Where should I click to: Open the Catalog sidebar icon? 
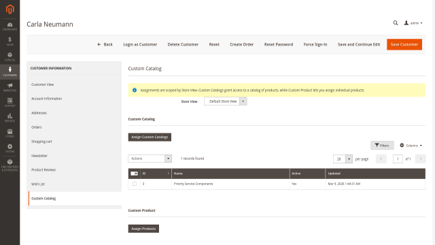coord(10,56)
